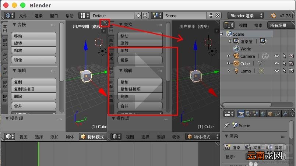This screenshot has width=296, height=166.
Task: Open the Properties editor type icon
Action: 229,114
